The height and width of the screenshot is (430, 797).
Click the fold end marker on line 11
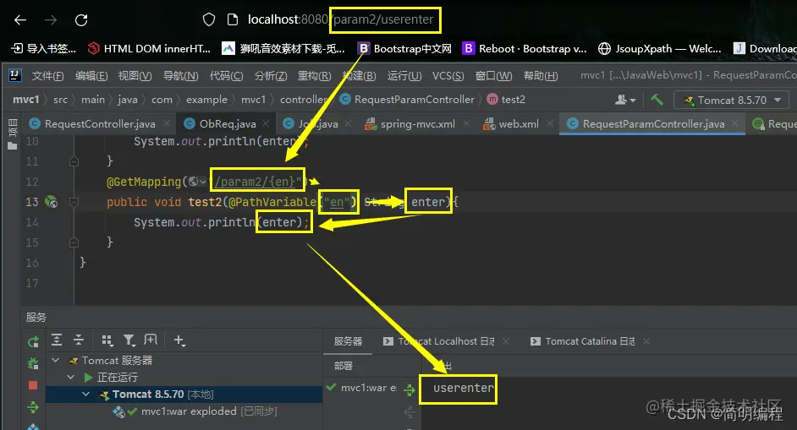coord(74,161)
